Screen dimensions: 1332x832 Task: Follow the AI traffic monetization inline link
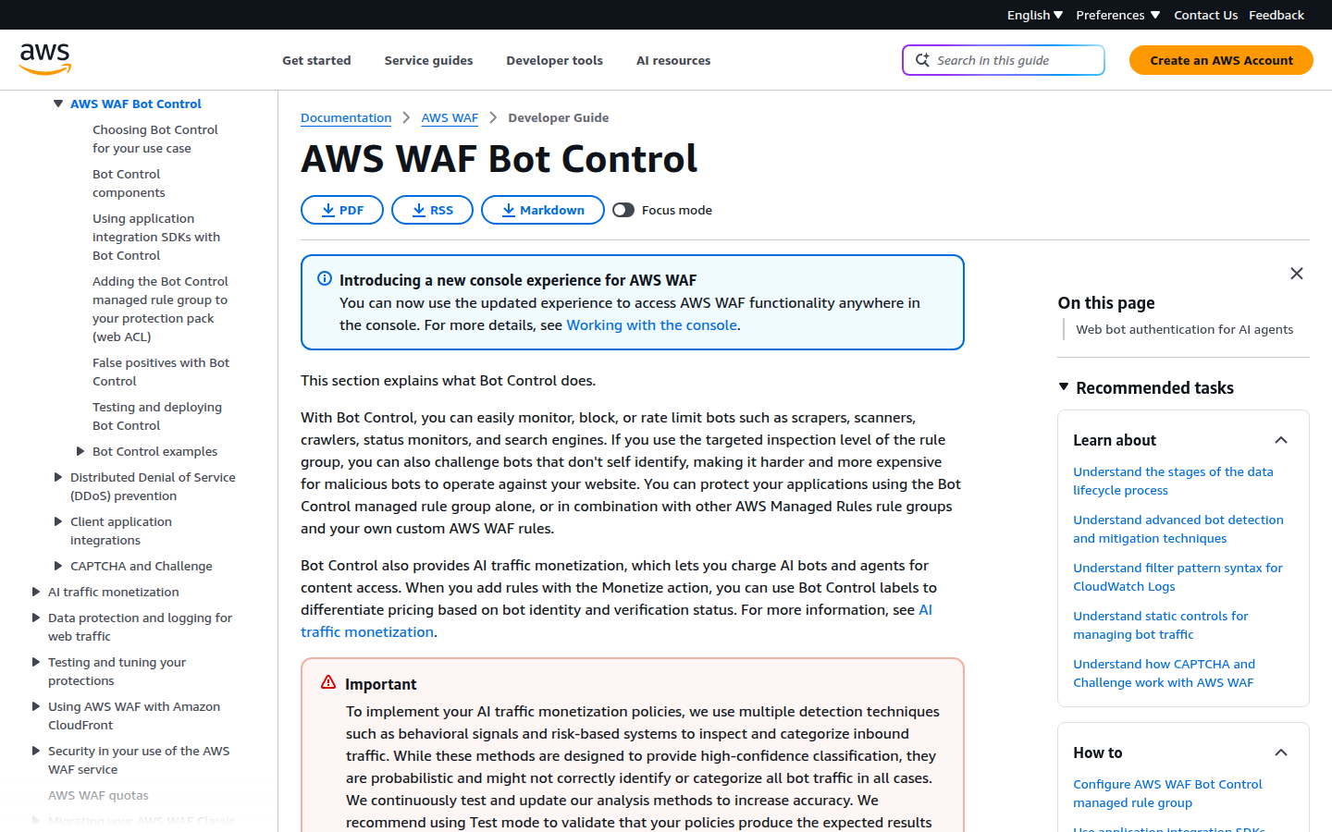click(367, 632)
